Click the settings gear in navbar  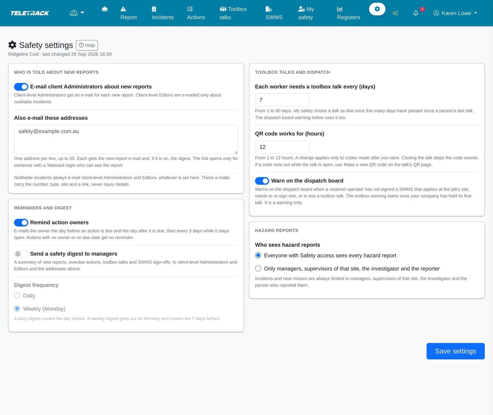coord(377,9)
